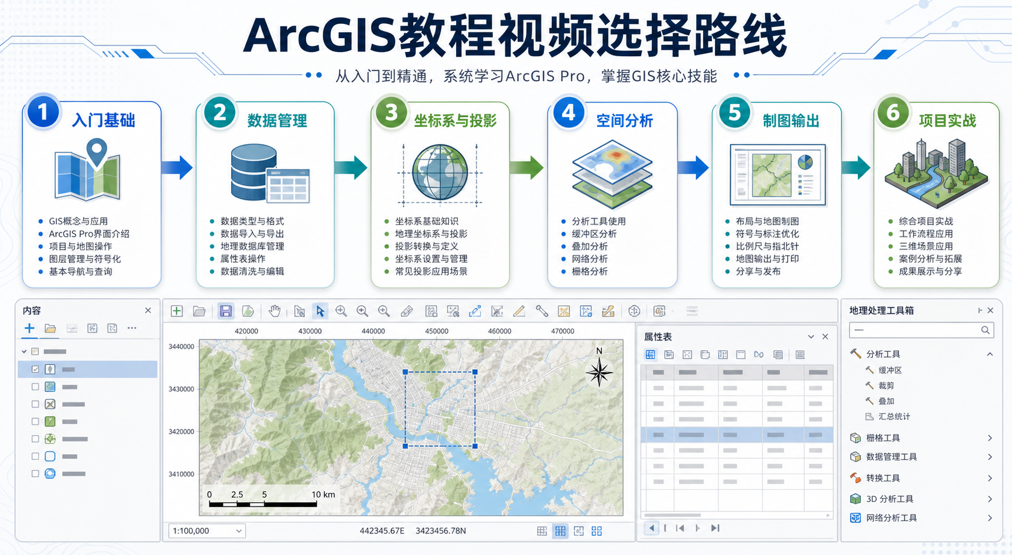The height and width of the screenshot is (555, 1012).
Task: Collapse the map group in 内容 tree
Action: (x=25, y=351)
